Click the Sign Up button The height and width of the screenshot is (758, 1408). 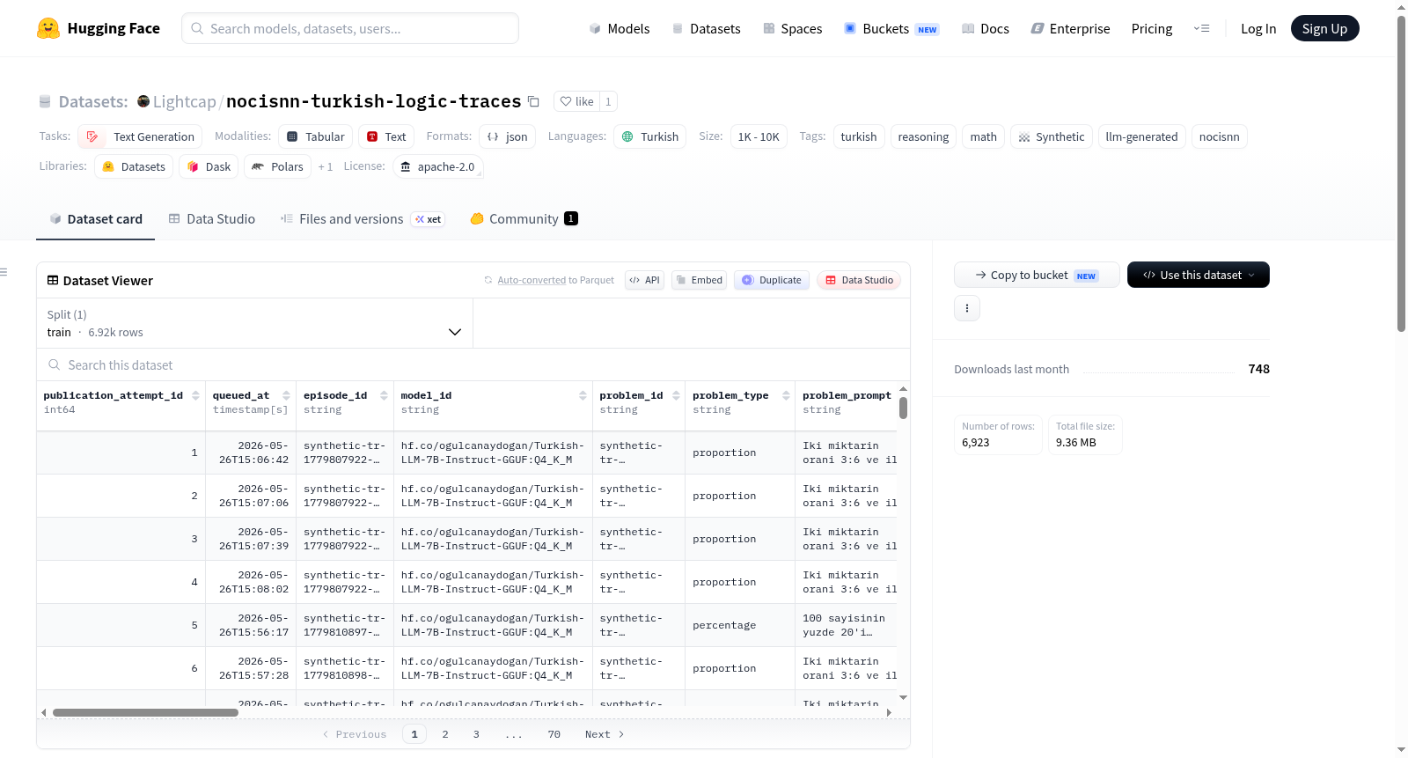[1324, 28]
